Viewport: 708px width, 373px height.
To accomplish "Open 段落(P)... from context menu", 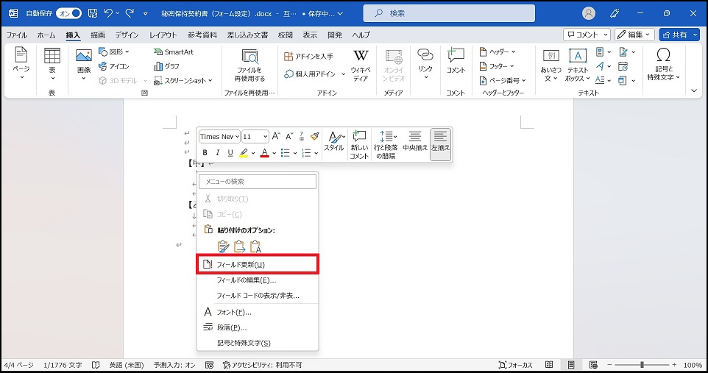I will point(258,327).
